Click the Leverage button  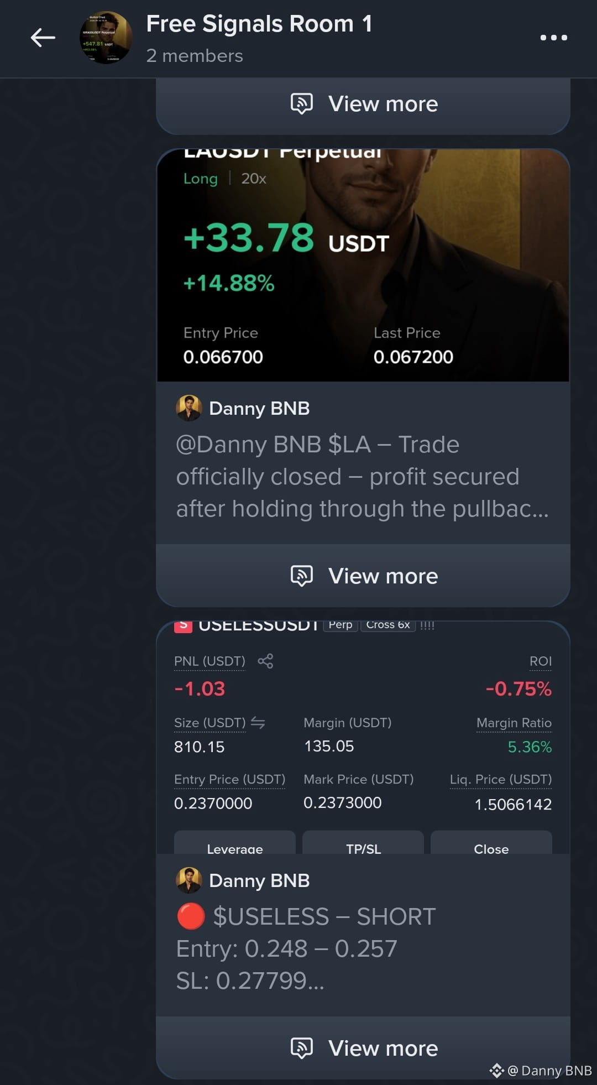click(235, 843)
